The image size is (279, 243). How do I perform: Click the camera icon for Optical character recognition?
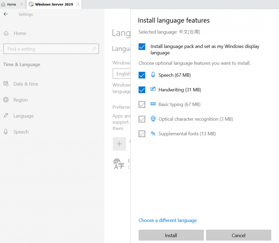[x=153, y=119]
